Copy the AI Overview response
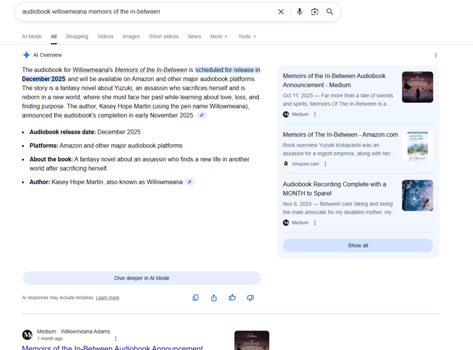This screenshot has width=473, height=350. tap(195, 297)
